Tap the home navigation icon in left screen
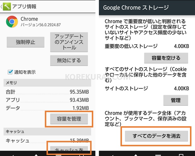 (36, 155)
